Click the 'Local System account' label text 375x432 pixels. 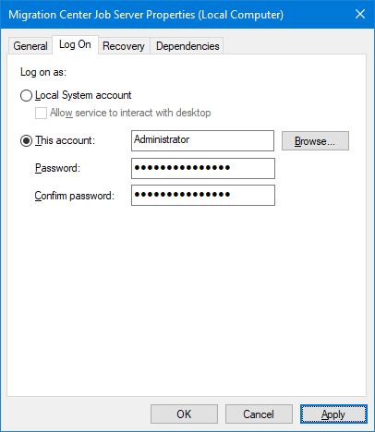point(83,95)
